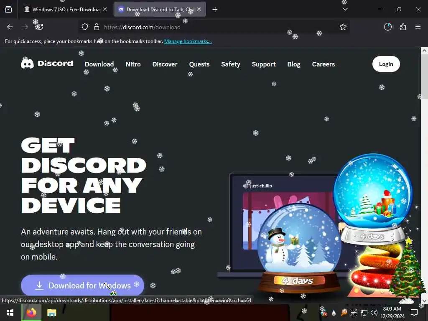Image resolution: width=428 pixels, height=321 pixels.
Task: Go back with the browser back arrow
Action: click(10, 27)
